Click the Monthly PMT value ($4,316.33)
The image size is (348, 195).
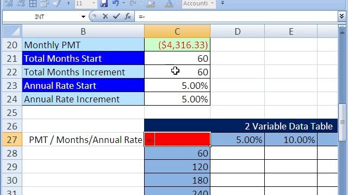click(x=177, y=45)
